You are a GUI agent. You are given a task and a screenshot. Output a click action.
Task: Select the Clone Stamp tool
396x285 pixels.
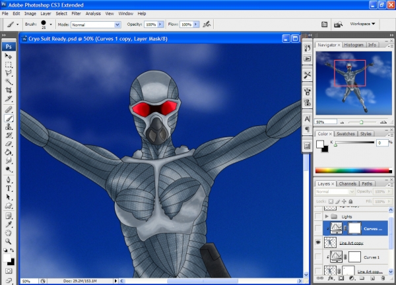click(9, 127)
